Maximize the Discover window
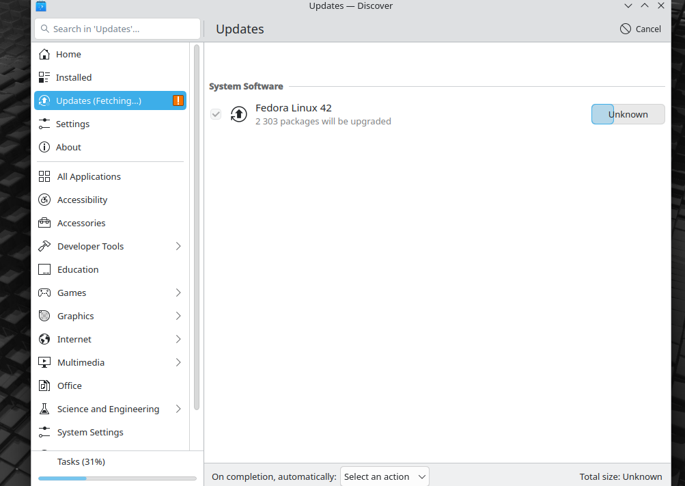The width and height of the screenshot is (685, 486). tap(645, 5)
